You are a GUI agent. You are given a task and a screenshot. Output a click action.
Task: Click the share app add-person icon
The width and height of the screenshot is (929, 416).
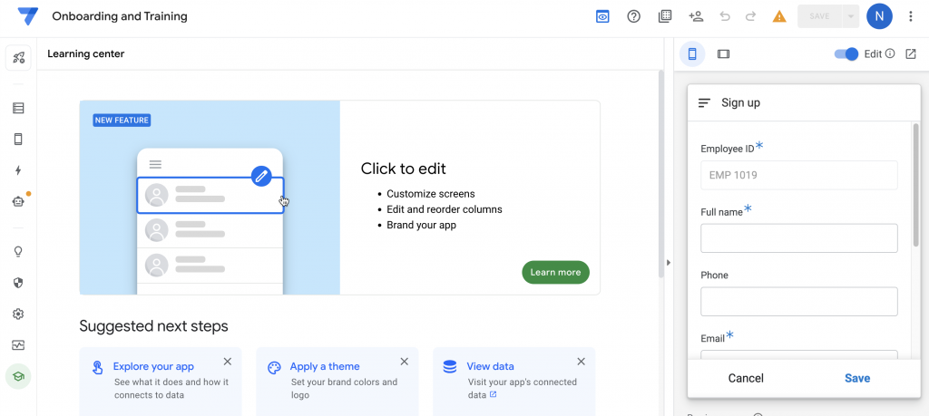pos(696,16)
